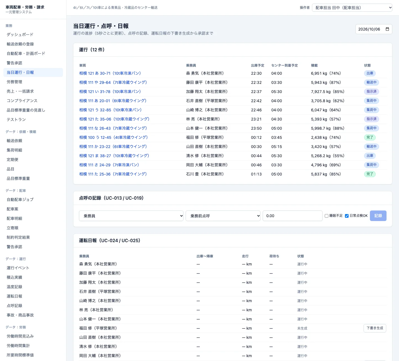Select 当日運行・日報 sidebar item
The height and width of the screenshot is (361, 399).
[33, 72]
